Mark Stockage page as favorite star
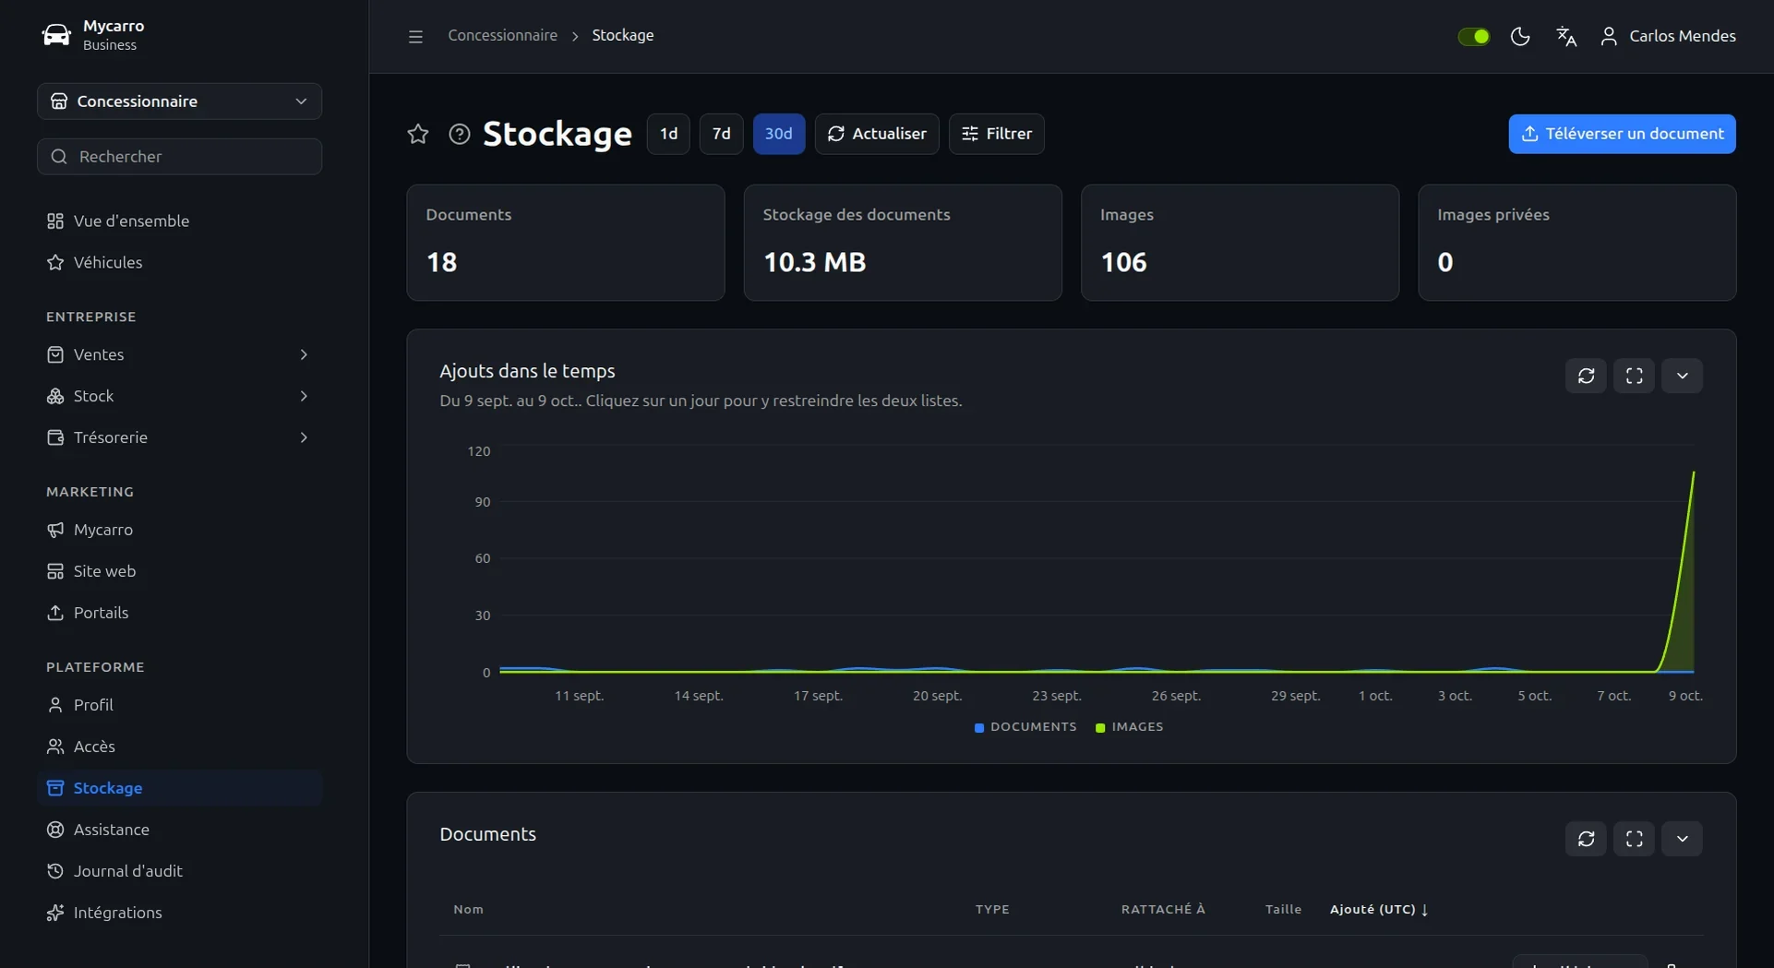This screenshot has height=968, width=1774. 418,134
